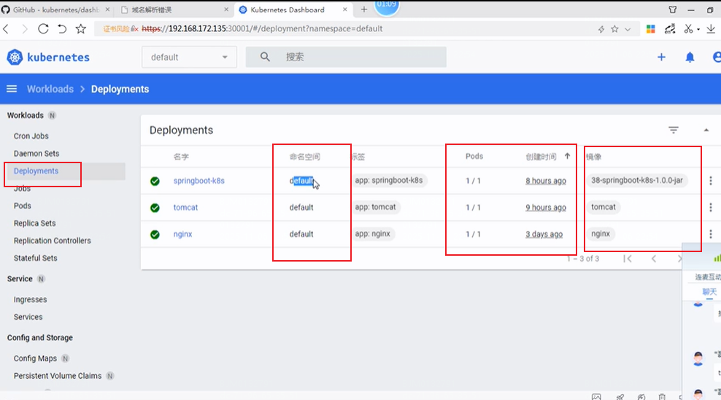Click the 3 days ago timestamp
721x400 pixels.
[x=544, y=234]
